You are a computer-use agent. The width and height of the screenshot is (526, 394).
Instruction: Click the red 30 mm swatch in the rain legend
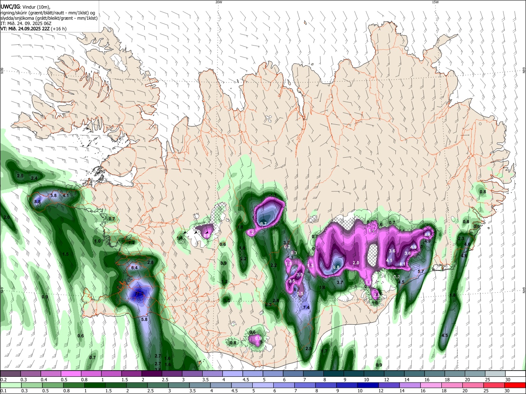tap(515, 385)
